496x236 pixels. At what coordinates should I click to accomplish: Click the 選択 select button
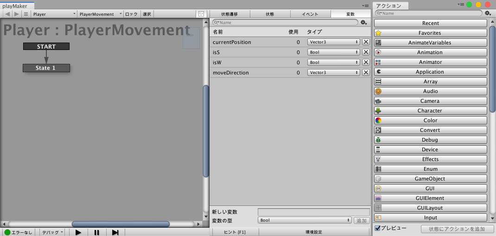[147, 14]
